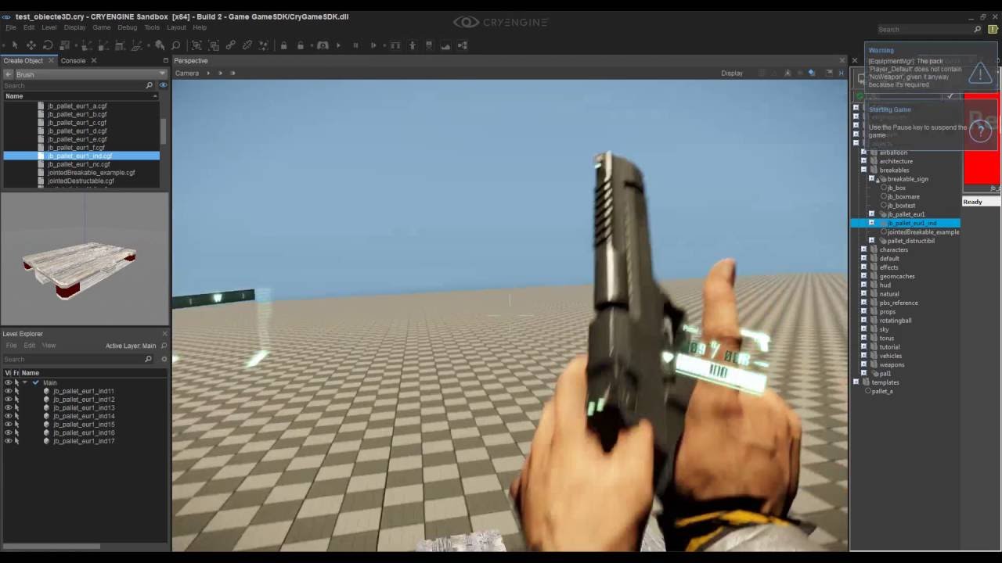Image resolution: width=1002 pixels, height=563 pixels.
Task: Click the back arrow beside Brush
Action: point(9,74)
